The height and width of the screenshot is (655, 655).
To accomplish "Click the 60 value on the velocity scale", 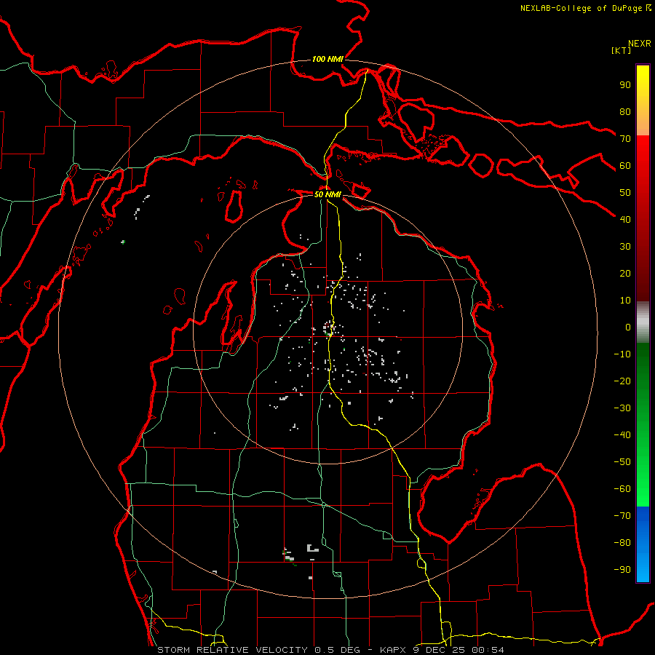I will pyautogui.click(x=625, y=166).
